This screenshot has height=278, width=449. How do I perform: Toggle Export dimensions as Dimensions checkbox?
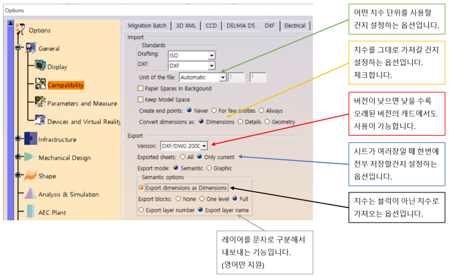[x=141, y=188]
